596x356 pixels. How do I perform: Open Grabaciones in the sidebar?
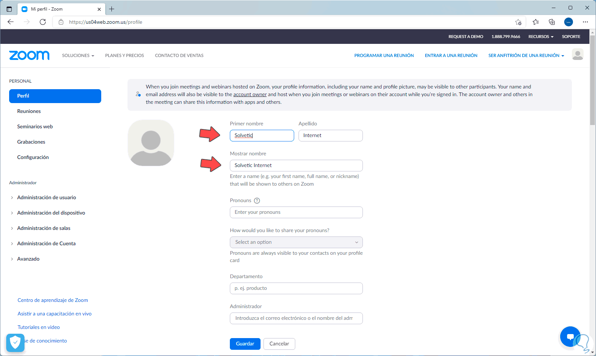point(31,142)
